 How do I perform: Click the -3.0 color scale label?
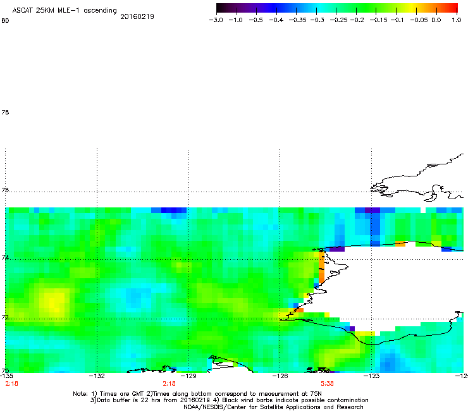click(x=216, y=20)
